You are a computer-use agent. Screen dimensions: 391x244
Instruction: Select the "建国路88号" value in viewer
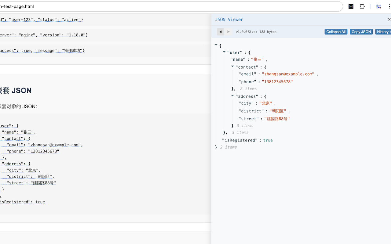[x=277, y=119]
